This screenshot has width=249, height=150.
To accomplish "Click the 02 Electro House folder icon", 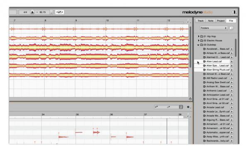I will pyautogui.click(x=202, y=40).
